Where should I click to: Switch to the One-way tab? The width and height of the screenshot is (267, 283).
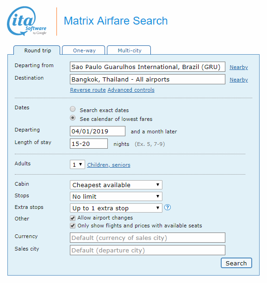pos(83,50)
